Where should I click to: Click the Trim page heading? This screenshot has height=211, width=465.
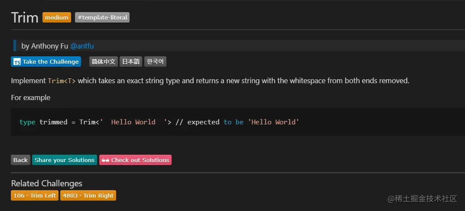coord(25,17)
